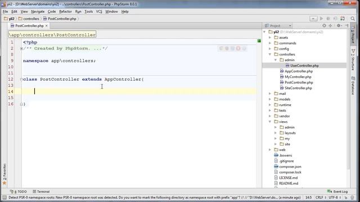Change UTF-8 file encoding in status bar

(x=334, y=198)
